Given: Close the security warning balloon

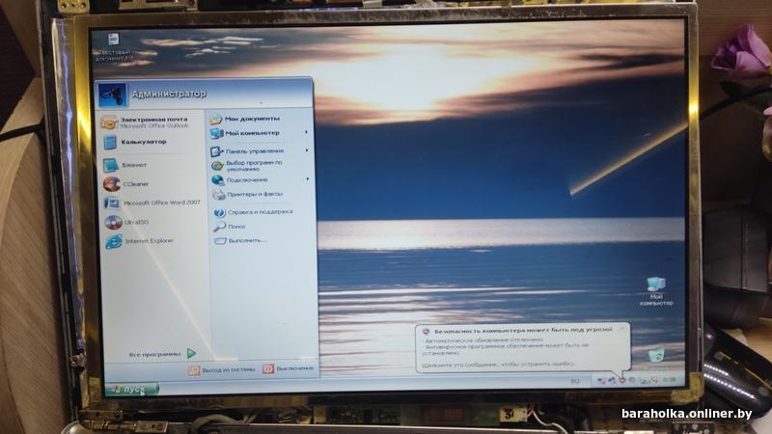Looking at the screenshot, I should click(622, 329).
